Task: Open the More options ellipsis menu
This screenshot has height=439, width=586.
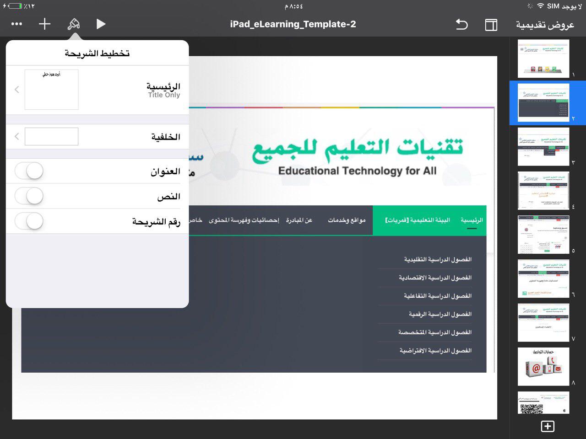Action: tap(16, 24)
